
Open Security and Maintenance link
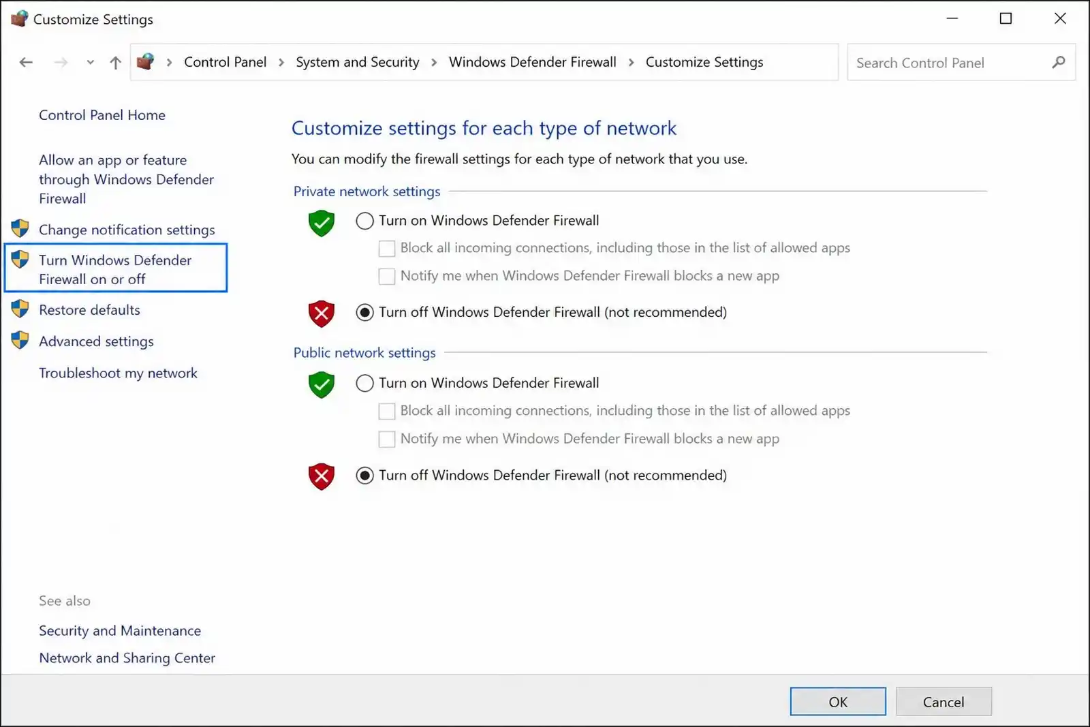120,631
